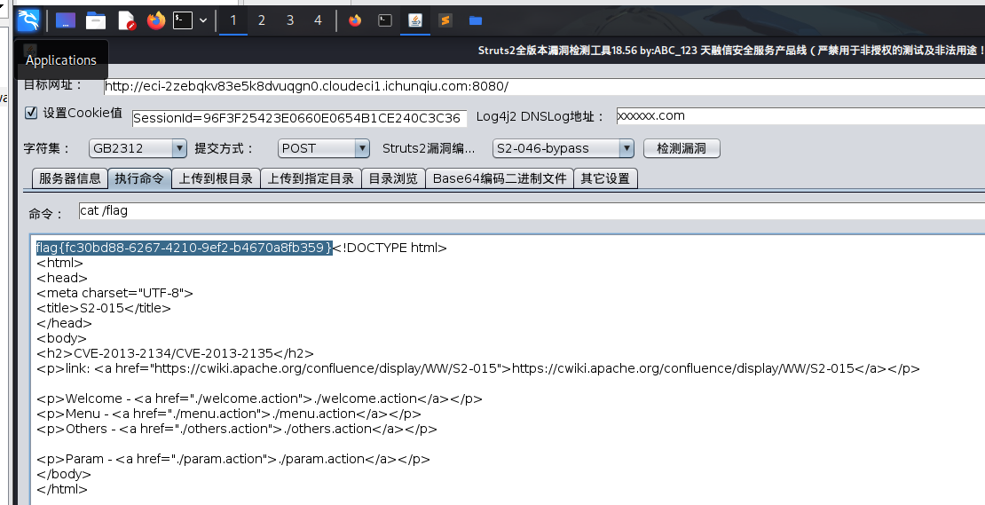Click the show desktop panel icon
This screenshot has width=985, height=505.
[x=66, y=20]
